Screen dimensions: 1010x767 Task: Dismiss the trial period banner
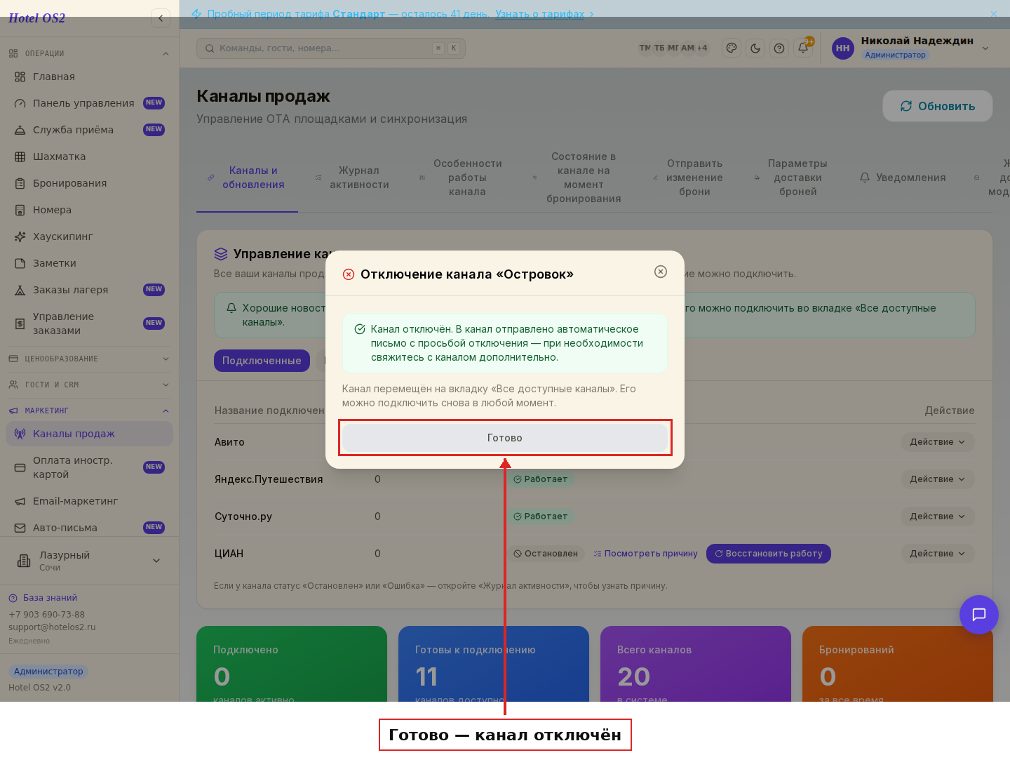(x=994, y=14)
